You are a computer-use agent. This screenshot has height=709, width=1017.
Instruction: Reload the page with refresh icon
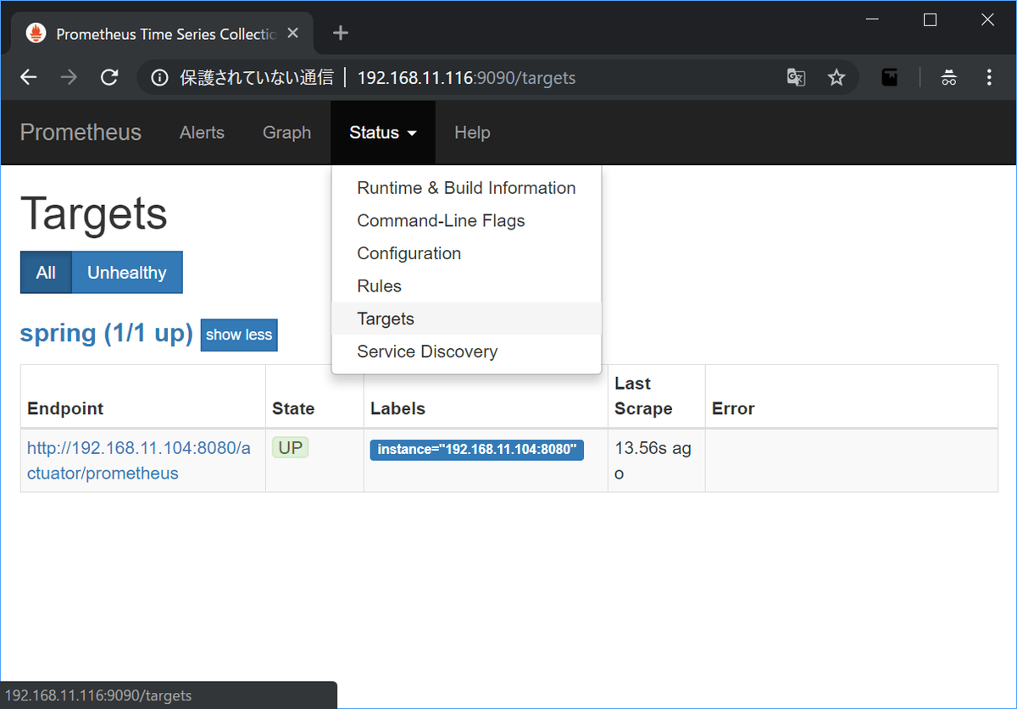[x=108, y=78]
